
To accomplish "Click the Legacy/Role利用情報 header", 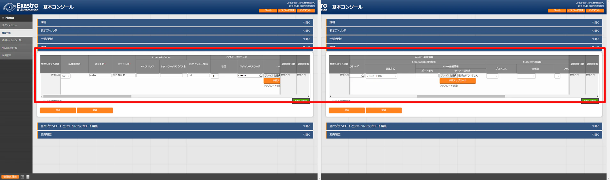I will coord(426,62).
